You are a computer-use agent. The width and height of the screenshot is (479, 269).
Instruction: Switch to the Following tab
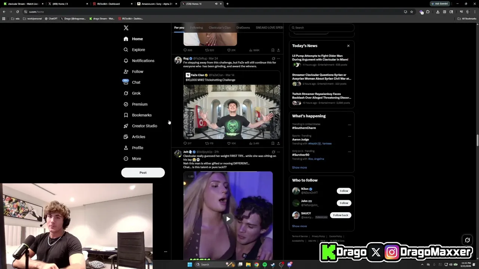196,28
